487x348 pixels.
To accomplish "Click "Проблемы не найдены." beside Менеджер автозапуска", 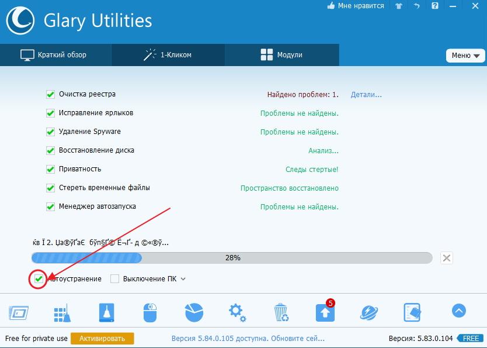I will 300,207.
